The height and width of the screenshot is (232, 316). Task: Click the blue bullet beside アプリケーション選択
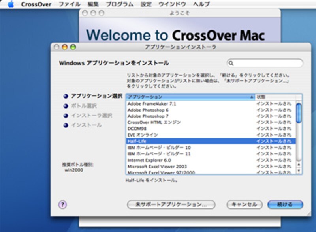[66, 96]
